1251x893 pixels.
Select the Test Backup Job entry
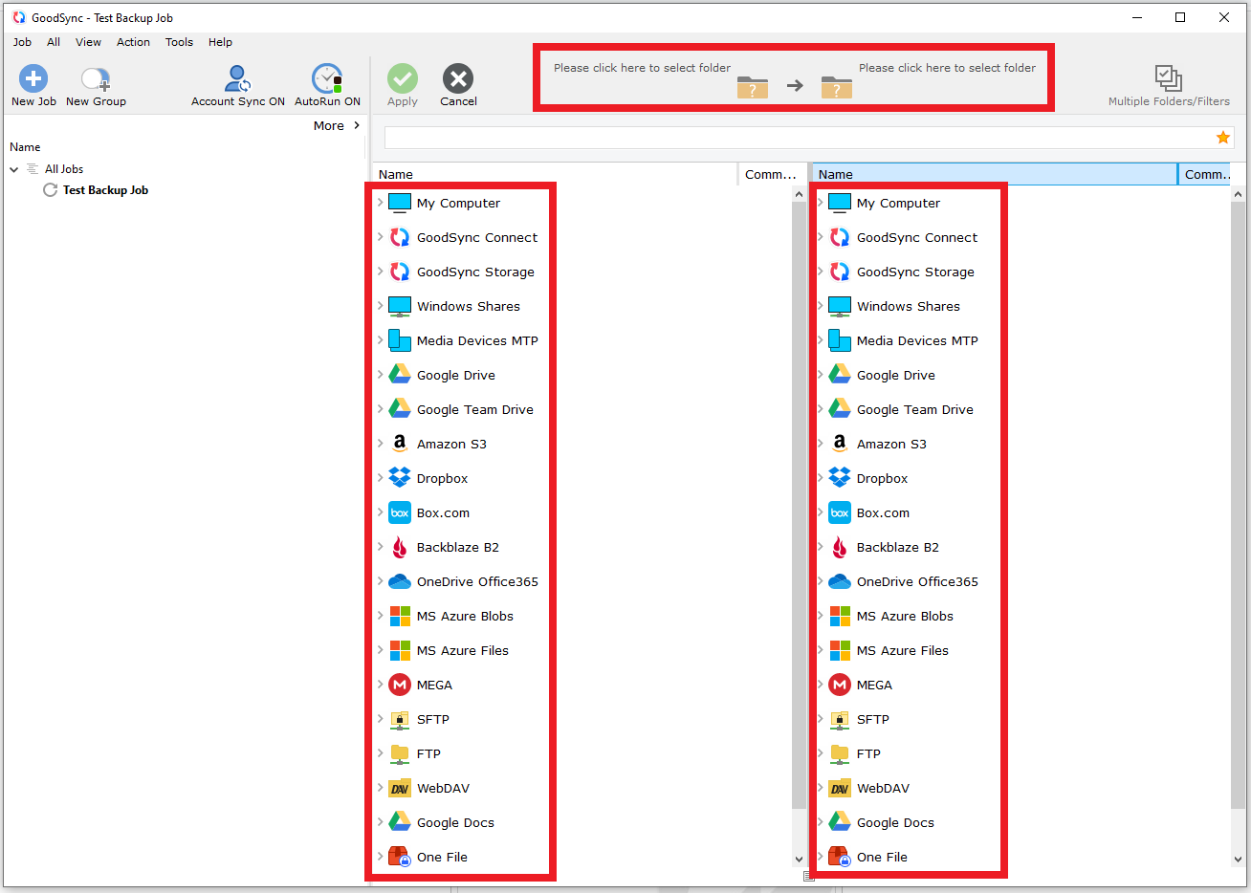[105, 190]
